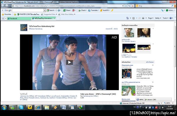
Task: Open the night temple photo thumbnail
Action: click(129, 48)
